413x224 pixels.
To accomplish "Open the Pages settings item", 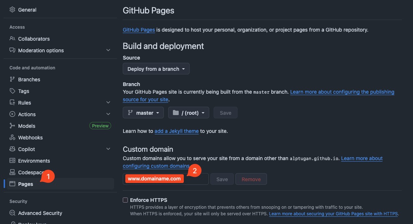I will tap(60, 184).
